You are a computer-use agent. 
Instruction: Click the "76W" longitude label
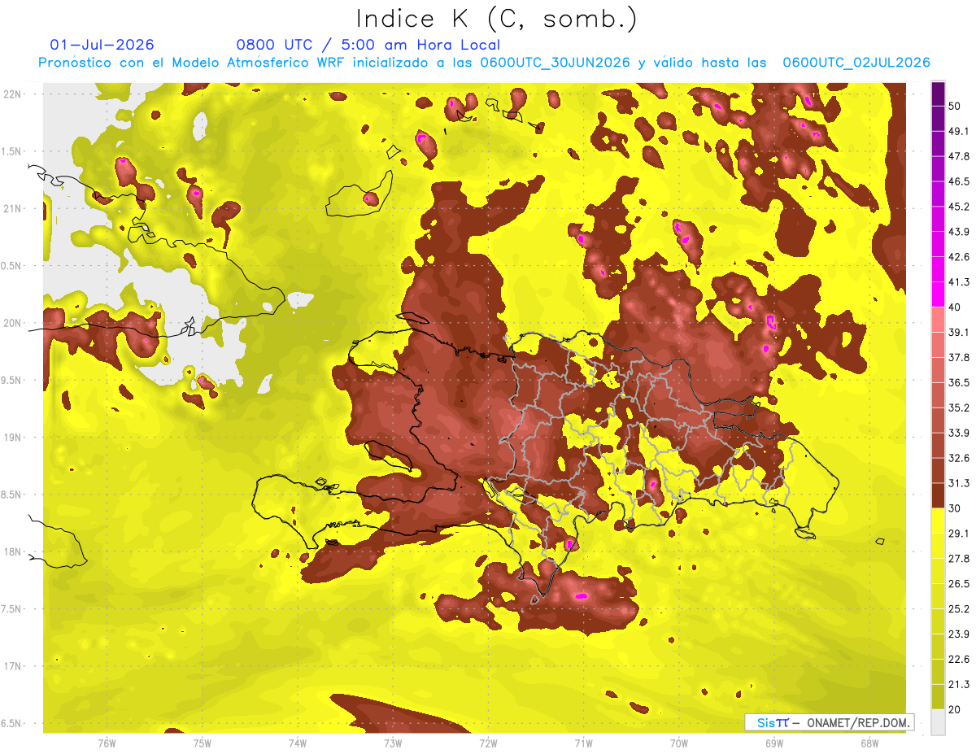(107, 743)
